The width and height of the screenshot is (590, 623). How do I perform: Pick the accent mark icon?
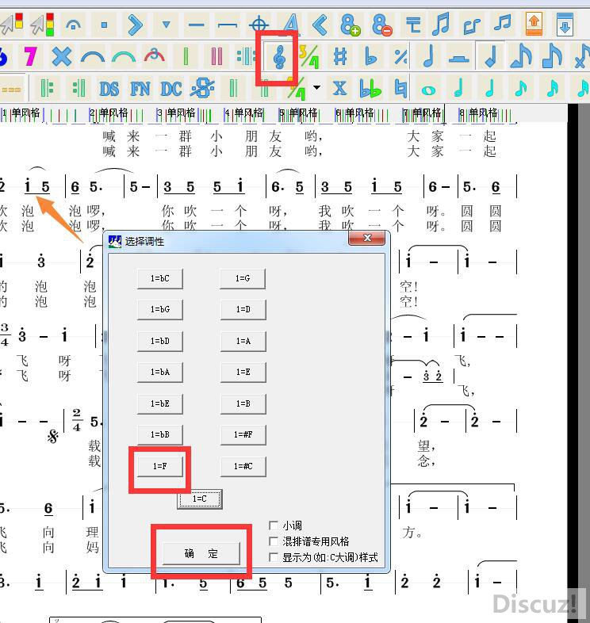[x=135, y=25]
